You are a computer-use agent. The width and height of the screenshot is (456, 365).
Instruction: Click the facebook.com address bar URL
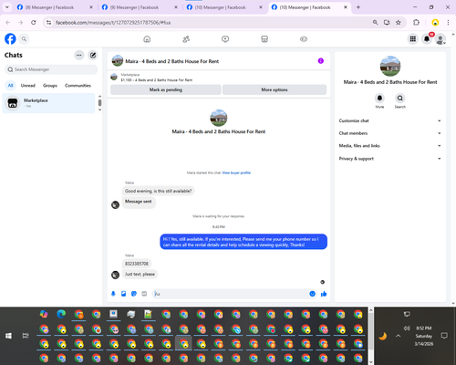tap(113, 23)
